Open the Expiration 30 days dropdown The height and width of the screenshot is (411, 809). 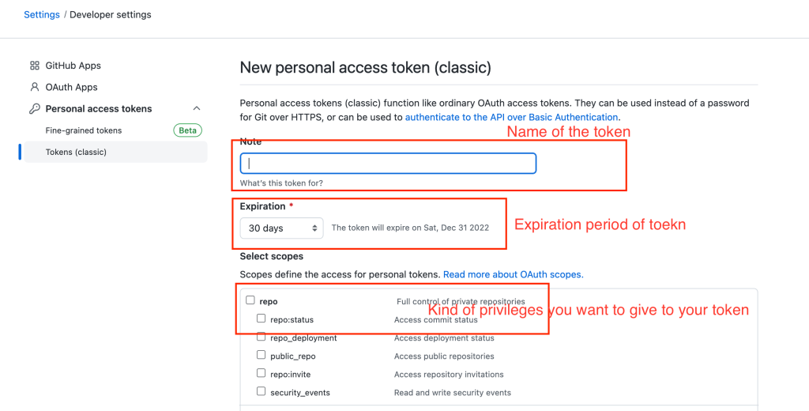pos(281,228)
